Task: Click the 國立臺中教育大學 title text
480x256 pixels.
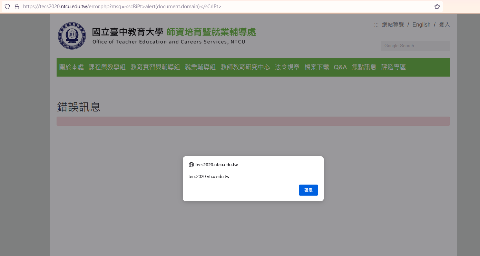Action: click(127, 32)
